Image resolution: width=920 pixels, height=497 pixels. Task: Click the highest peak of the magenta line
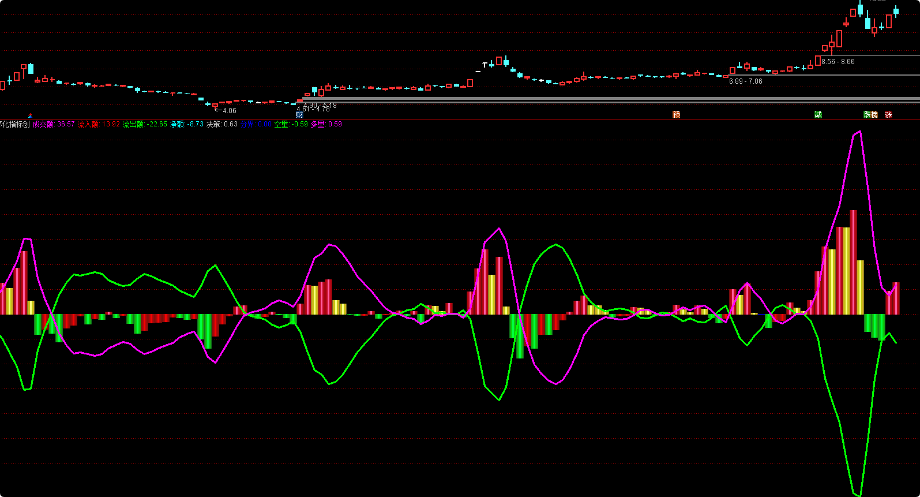click(860, 132)
